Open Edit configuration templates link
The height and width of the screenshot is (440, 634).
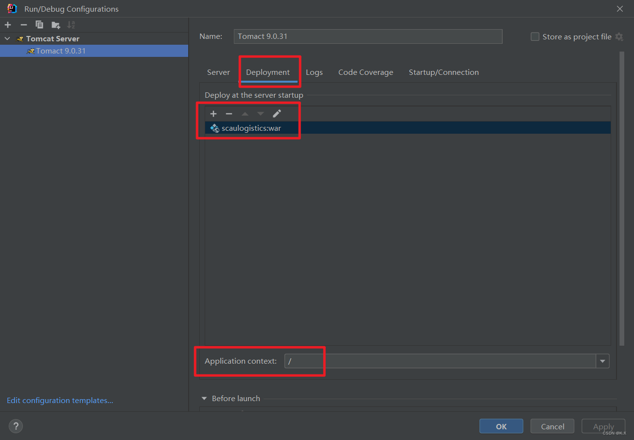coord(60,400)
